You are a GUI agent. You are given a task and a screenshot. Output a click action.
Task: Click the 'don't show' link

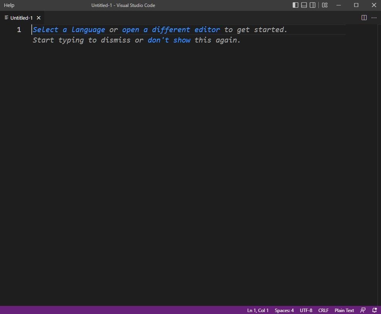pyautogui.click(x=169, y=40)
